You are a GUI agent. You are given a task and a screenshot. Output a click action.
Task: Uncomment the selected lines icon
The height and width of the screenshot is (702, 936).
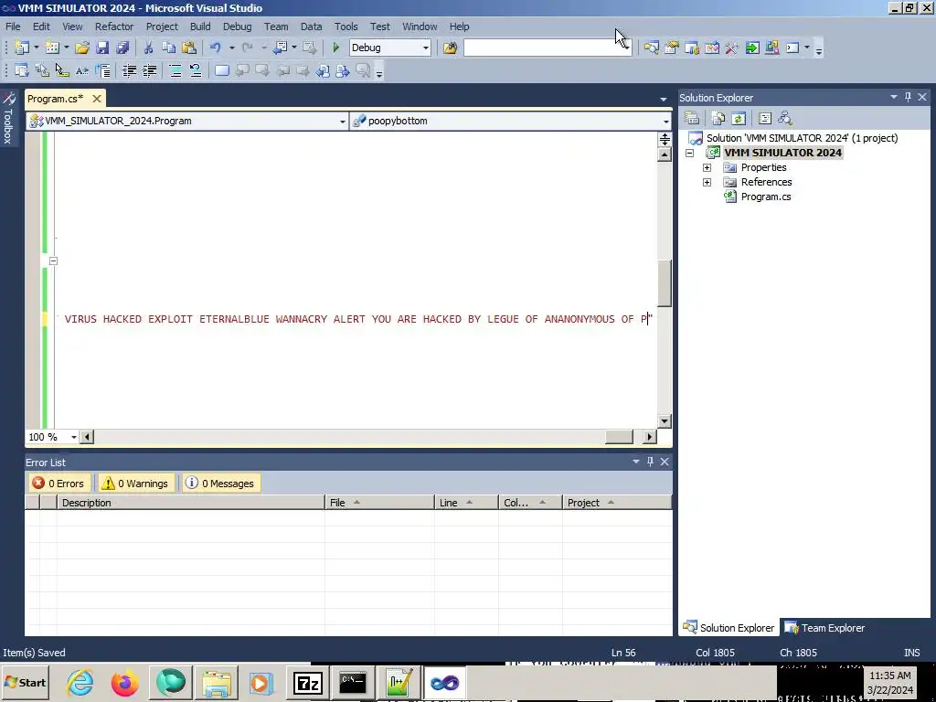[x=196, y=71]
